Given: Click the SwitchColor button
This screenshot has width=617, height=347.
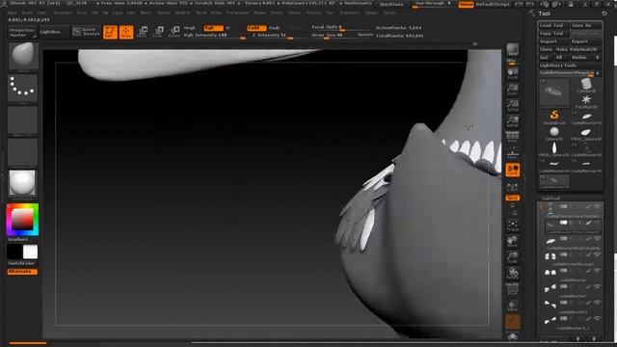Looking at the screenshot, I should pyautogui.click(x=21, y=263).
